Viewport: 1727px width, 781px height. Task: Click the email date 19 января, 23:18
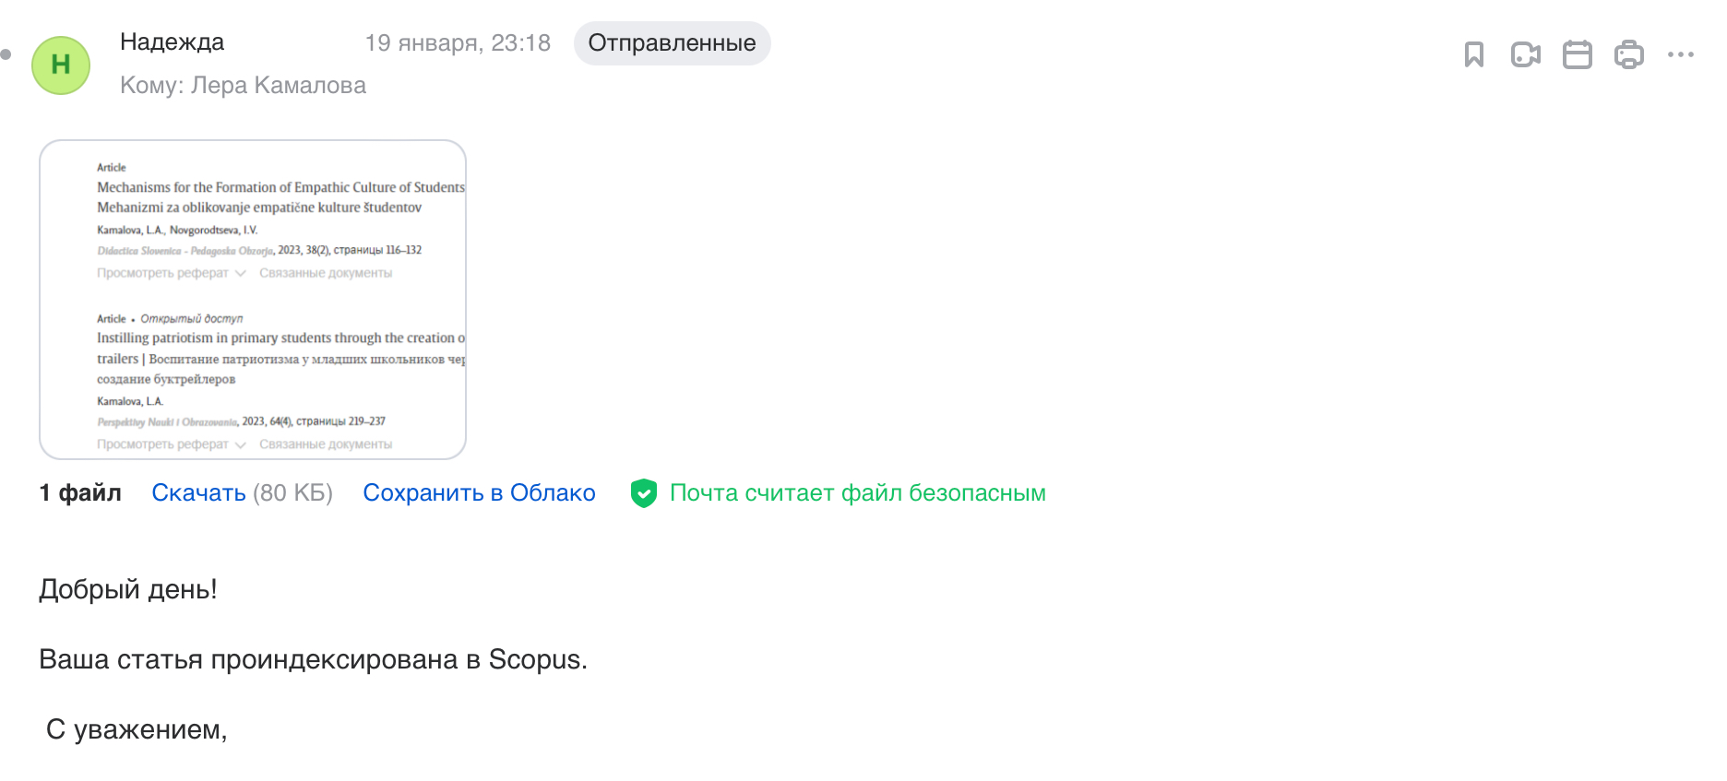(x=458, y=43)
